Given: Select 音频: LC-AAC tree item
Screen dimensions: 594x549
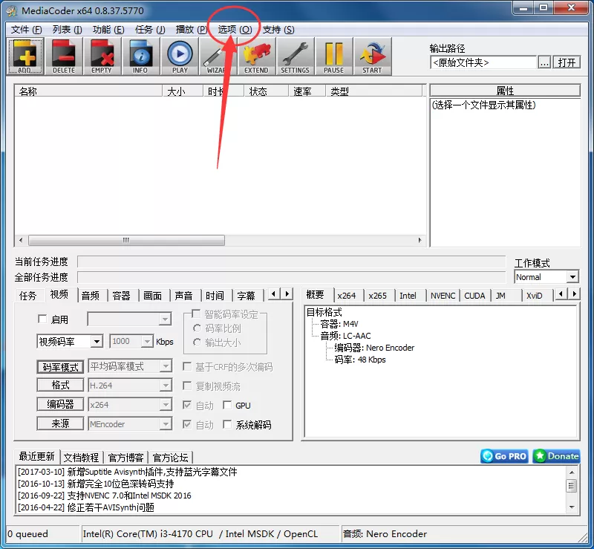Looking at the screenshot, I should click(x=345, y=336).
